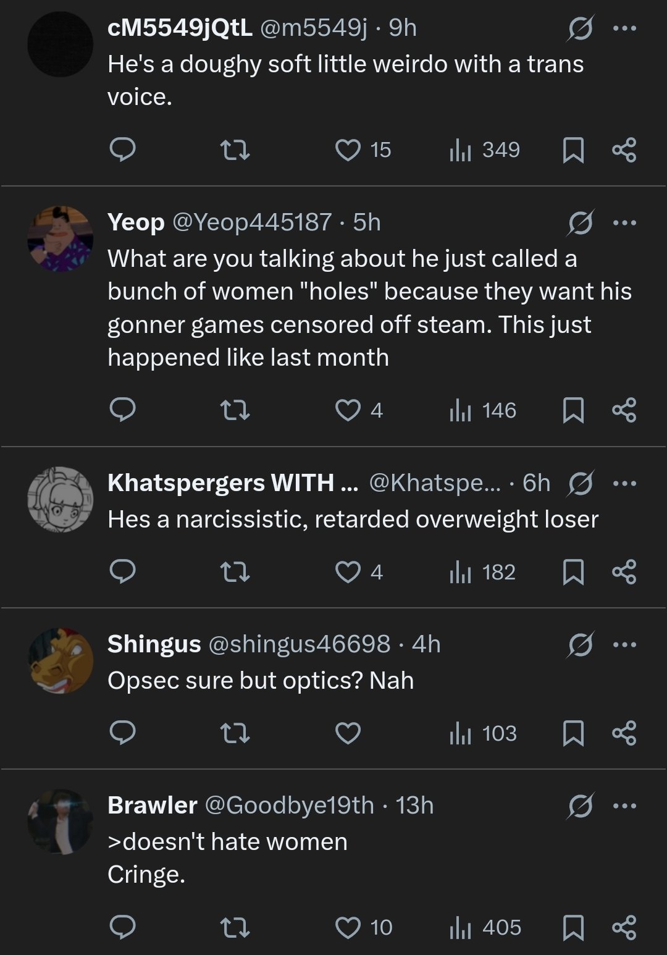Reply to cM5549jQtL's tweet
The width and height of the screenshot is (667, 955).
122,150
